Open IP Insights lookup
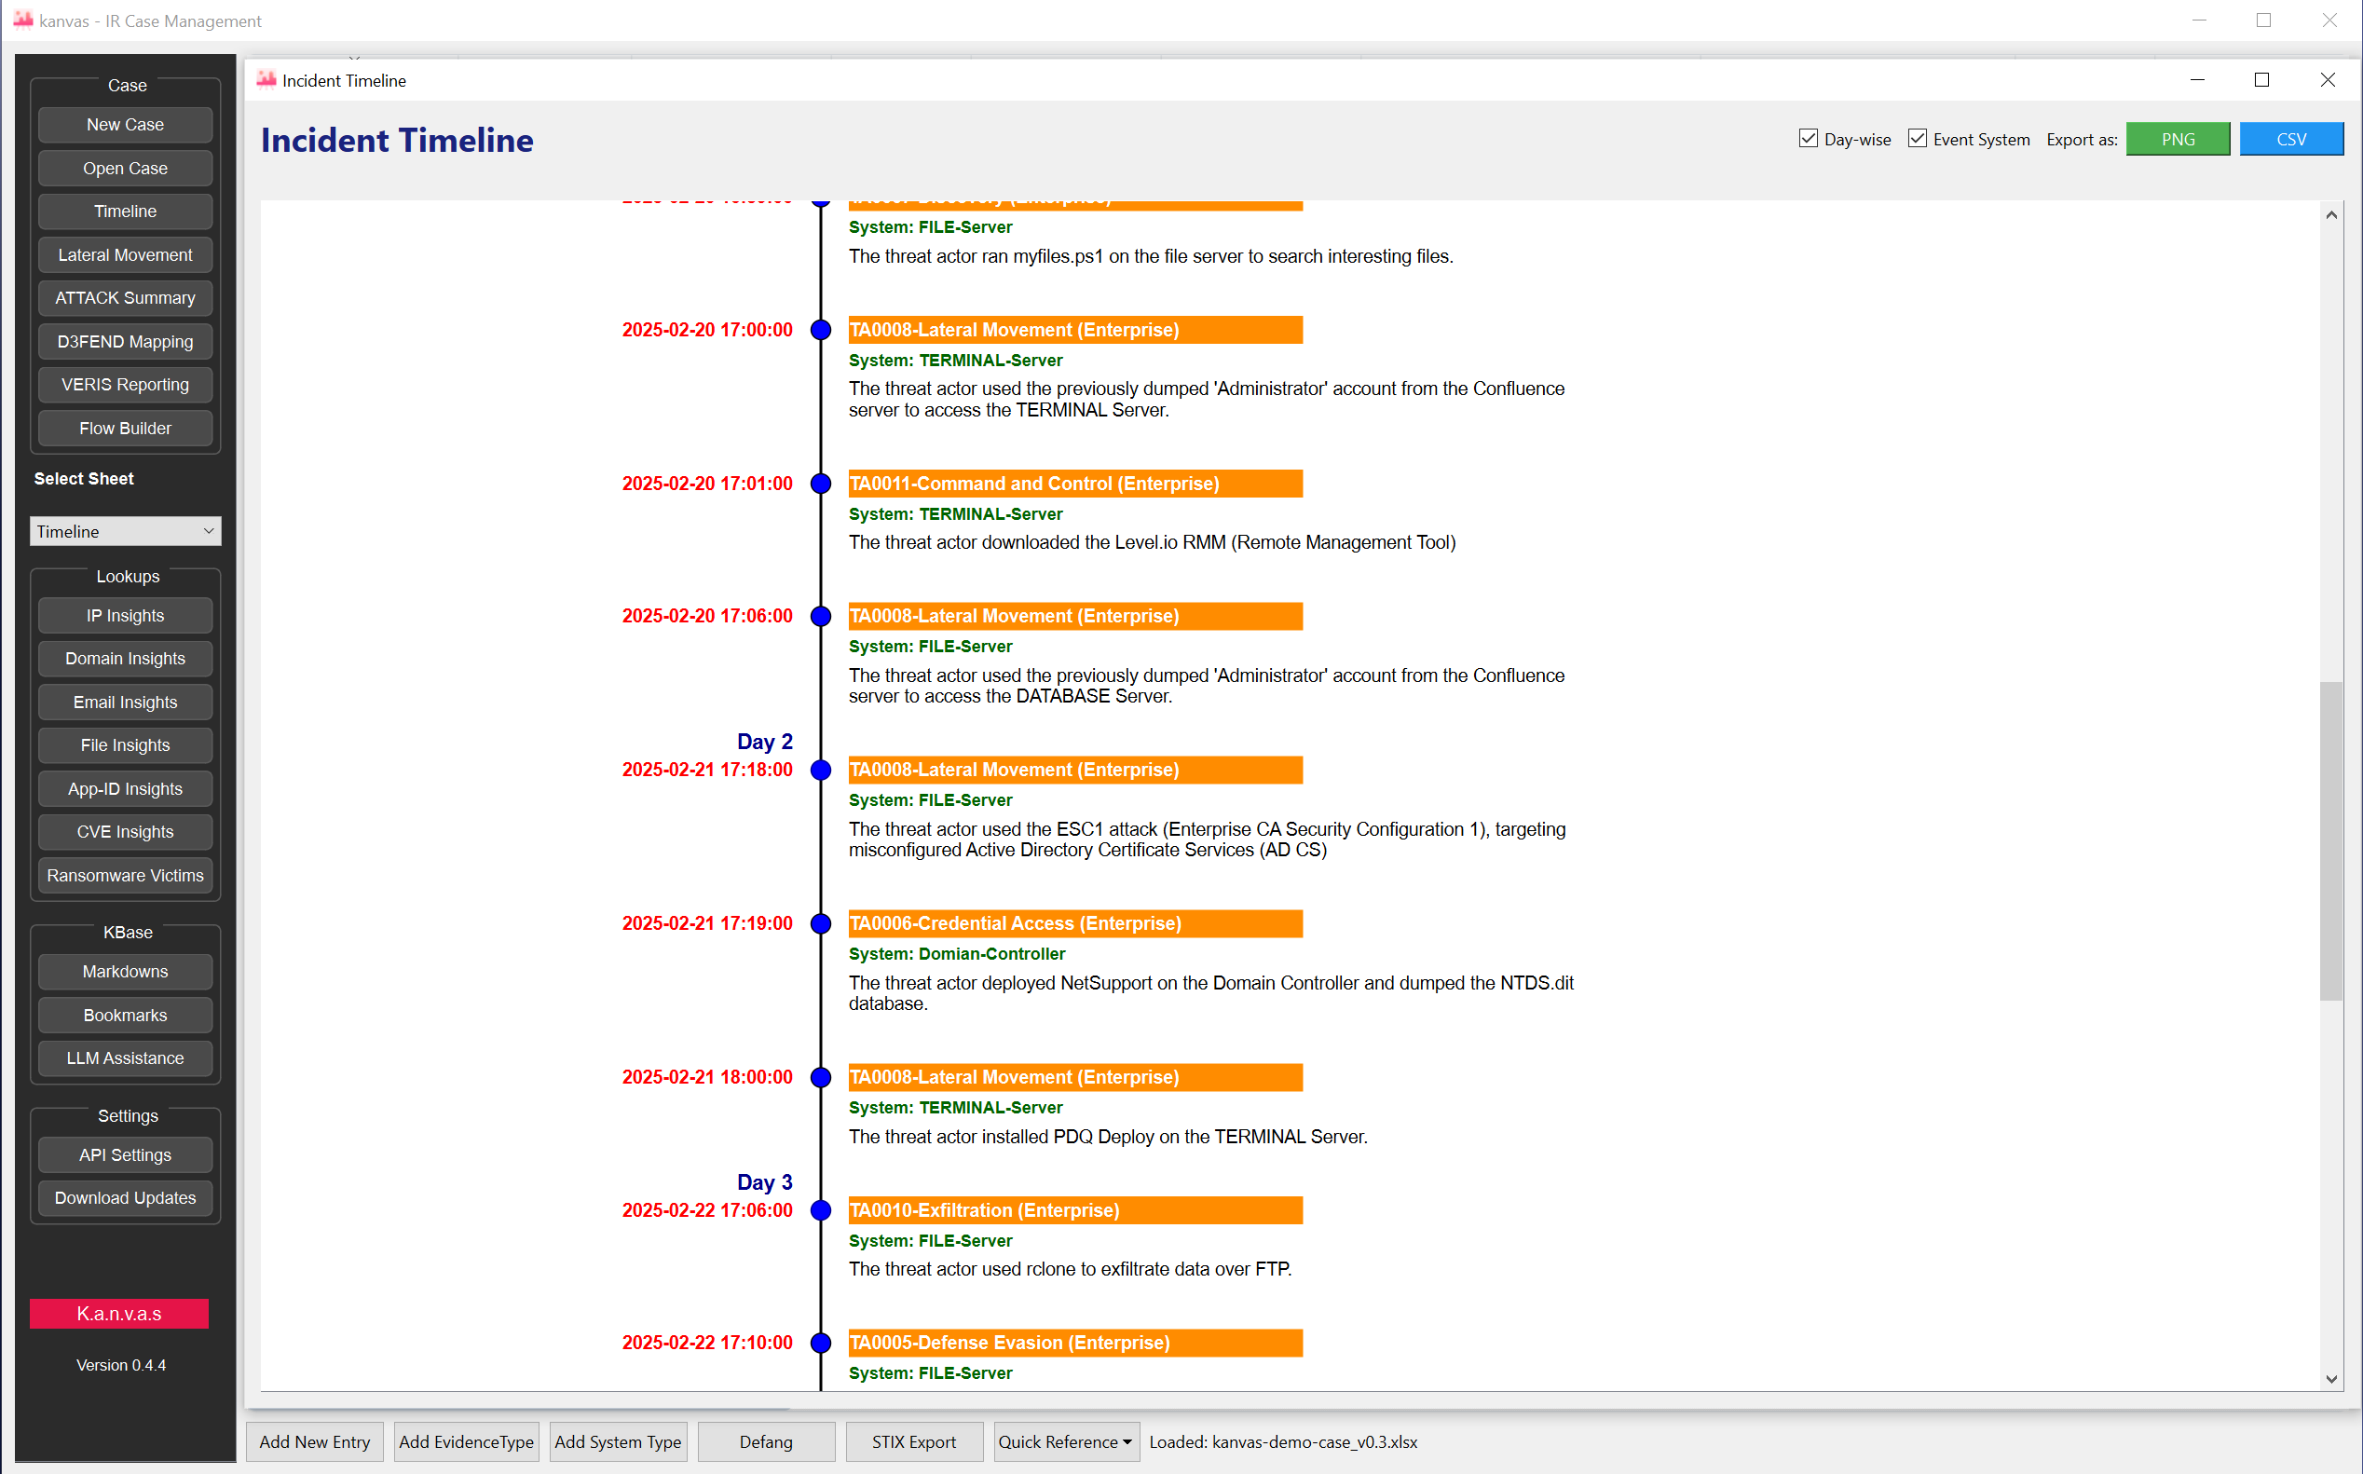2363x1474 pixels. pyautogui.click(x=125, y=615)
